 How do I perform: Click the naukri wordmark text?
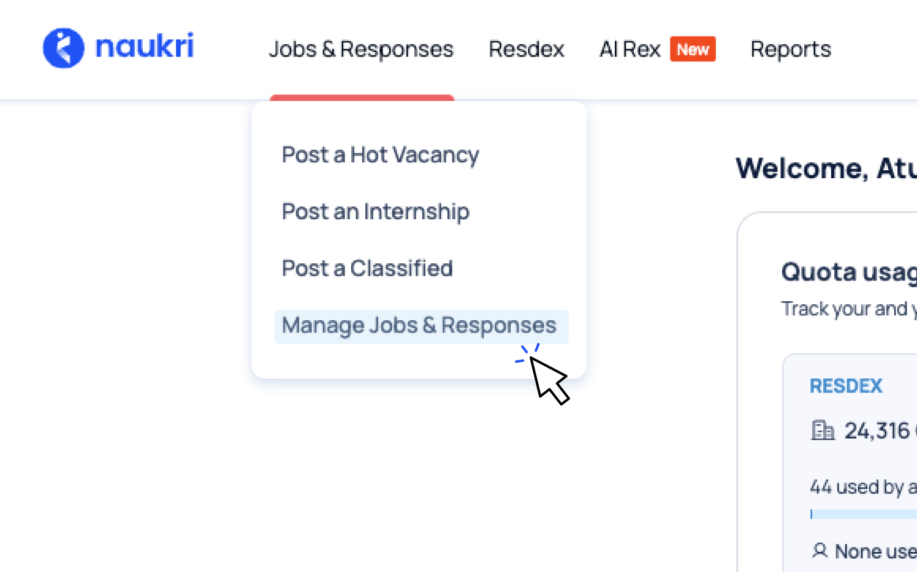(145, 47)
